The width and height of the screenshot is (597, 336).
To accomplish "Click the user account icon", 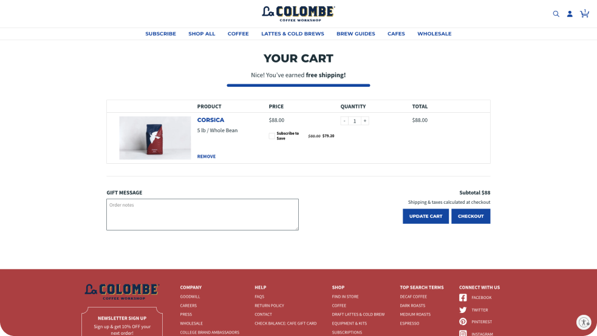I will coord(570,14).
